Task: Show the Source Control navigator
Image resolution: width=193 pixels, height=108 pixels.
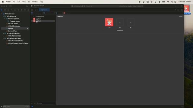Action: coord(5,10)
